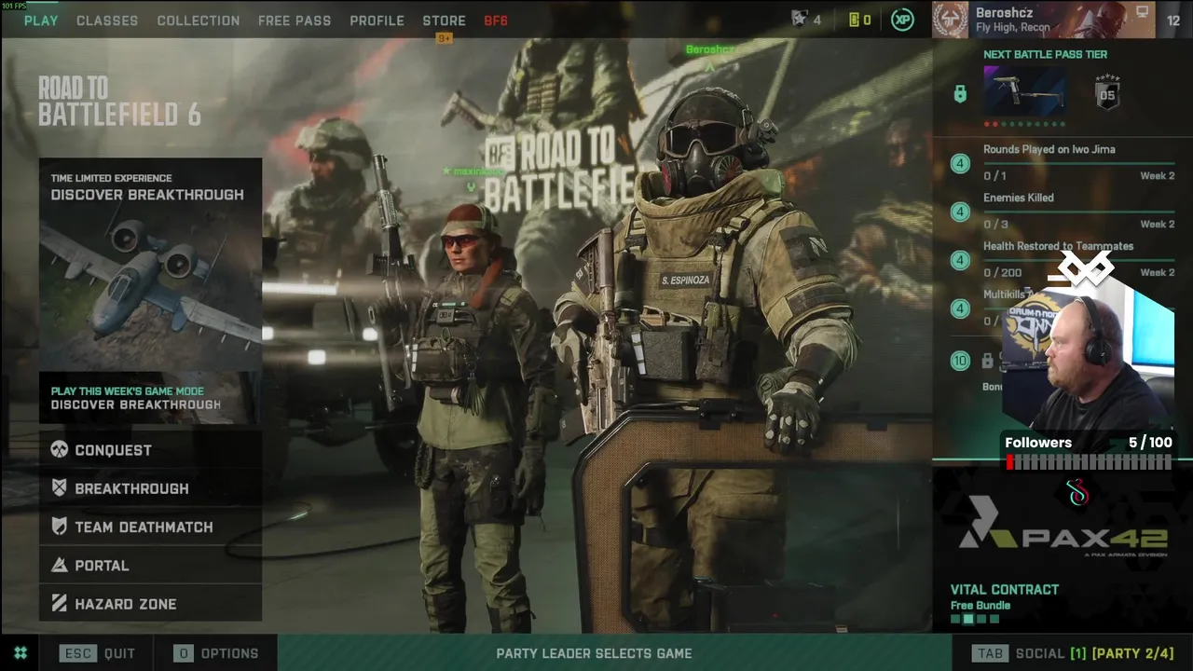Click PARTY 2/4 indicator

[1132, 653]
